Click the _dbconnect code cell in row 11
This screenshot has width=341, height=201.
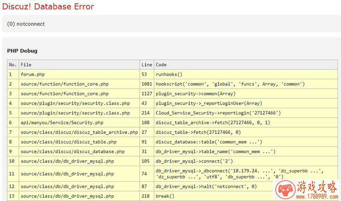point(240,174)
